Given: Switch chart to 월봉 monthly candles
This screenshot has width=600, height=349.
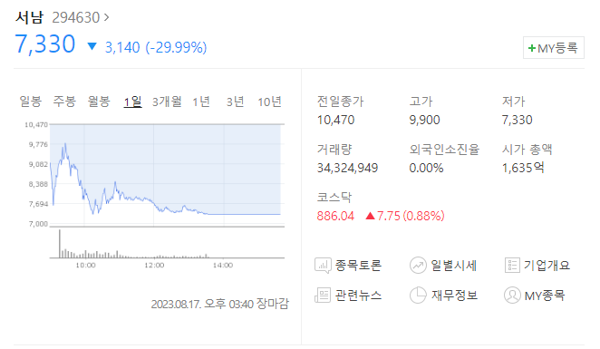Looking at the screenshot, I should click(99, 102).
